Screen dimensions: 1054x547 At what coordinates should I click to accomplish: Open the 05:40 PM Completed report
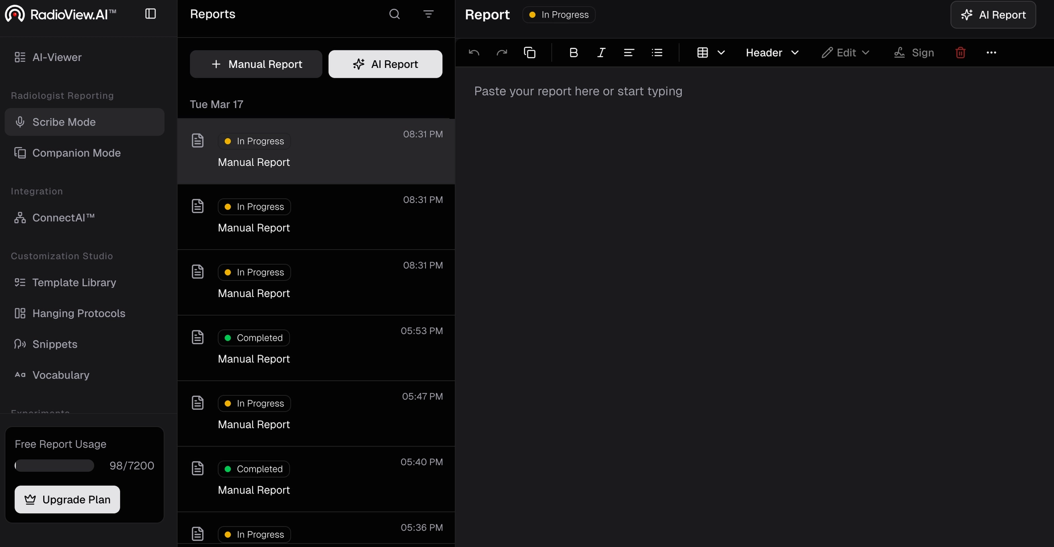[x=316, y=479]
